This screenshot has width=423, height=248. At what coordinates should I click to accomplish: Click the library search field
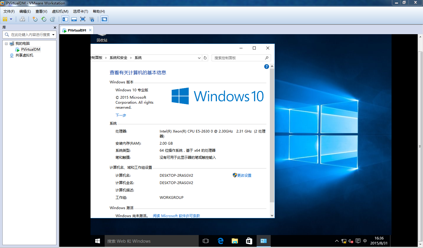(29, 35)
